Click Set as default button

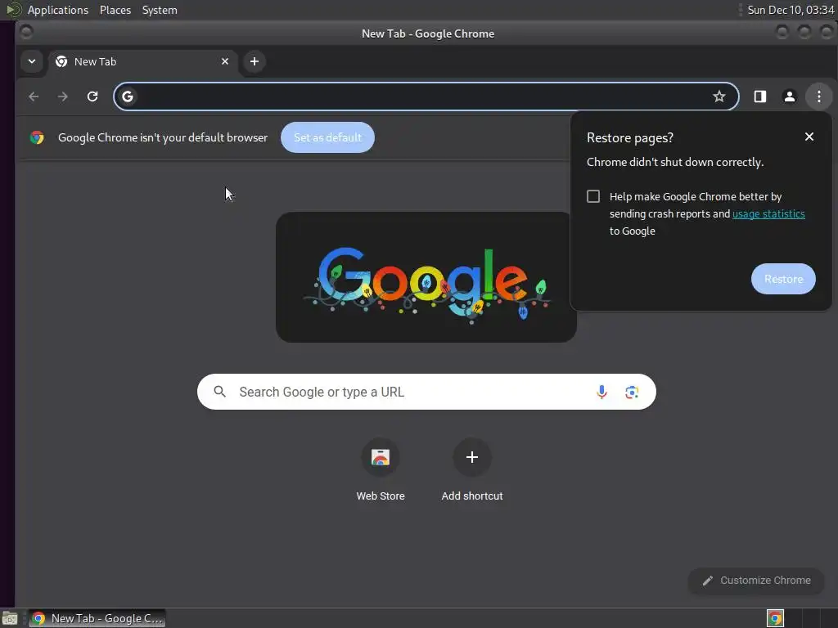pos(327,137)
